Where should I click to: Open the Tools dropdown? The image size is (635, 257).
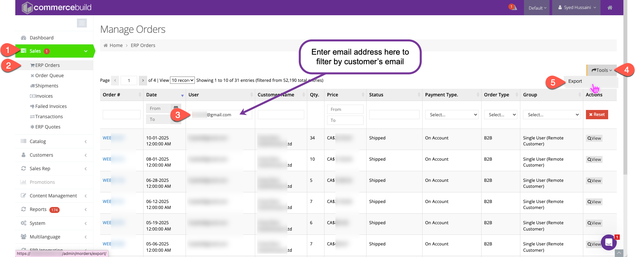[602, 70]
